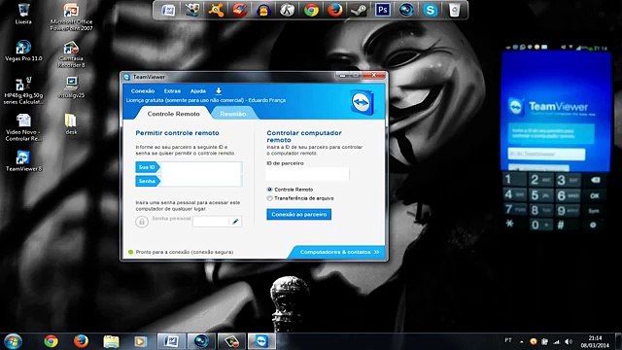Launch Avast antivirus from the dock
Viewport: 622px width, 350px height.
click(x=216, y=10)
